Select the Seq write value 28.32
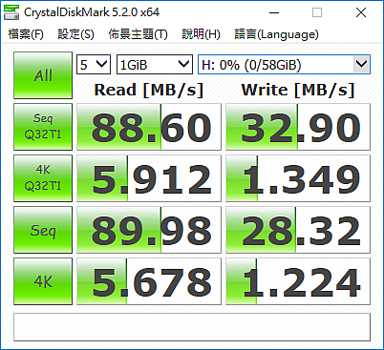 pos(298,230)
